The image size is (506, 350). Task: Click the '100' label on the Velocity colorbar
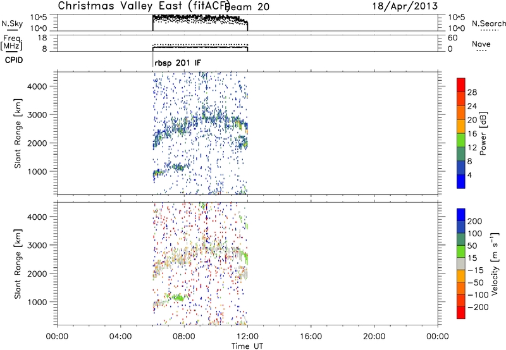click(x=475, y=233)
